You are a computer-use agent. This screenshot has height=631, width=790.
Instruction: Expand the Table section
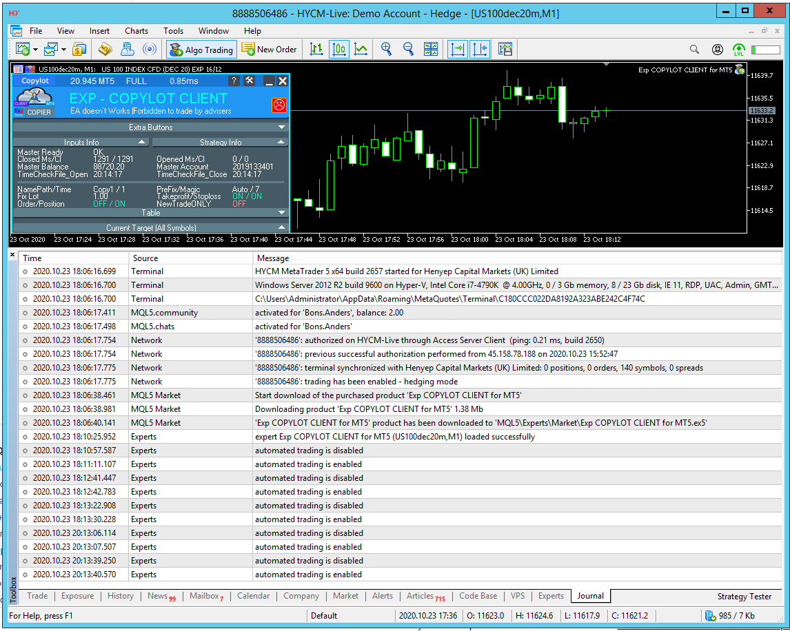tap(151, 213)
